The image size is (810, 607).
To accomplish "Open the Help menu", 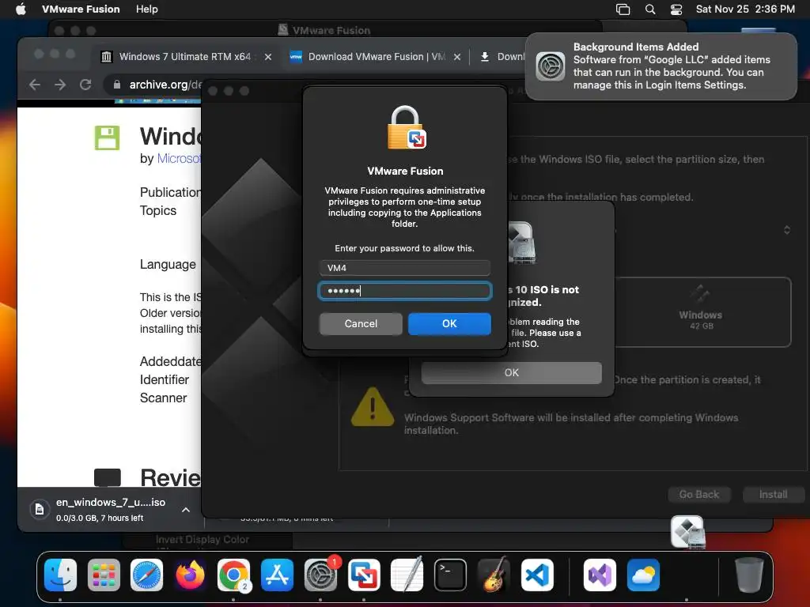I will 146,9.
